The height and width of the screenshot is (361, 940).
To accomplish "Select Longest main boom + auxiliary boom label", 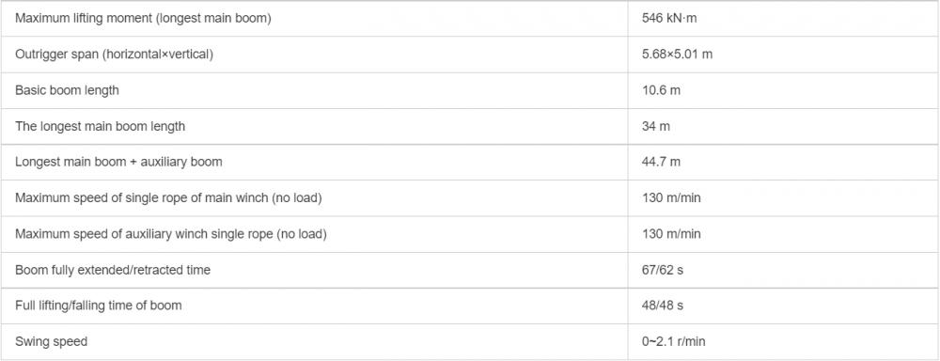I will click(118, 162).
